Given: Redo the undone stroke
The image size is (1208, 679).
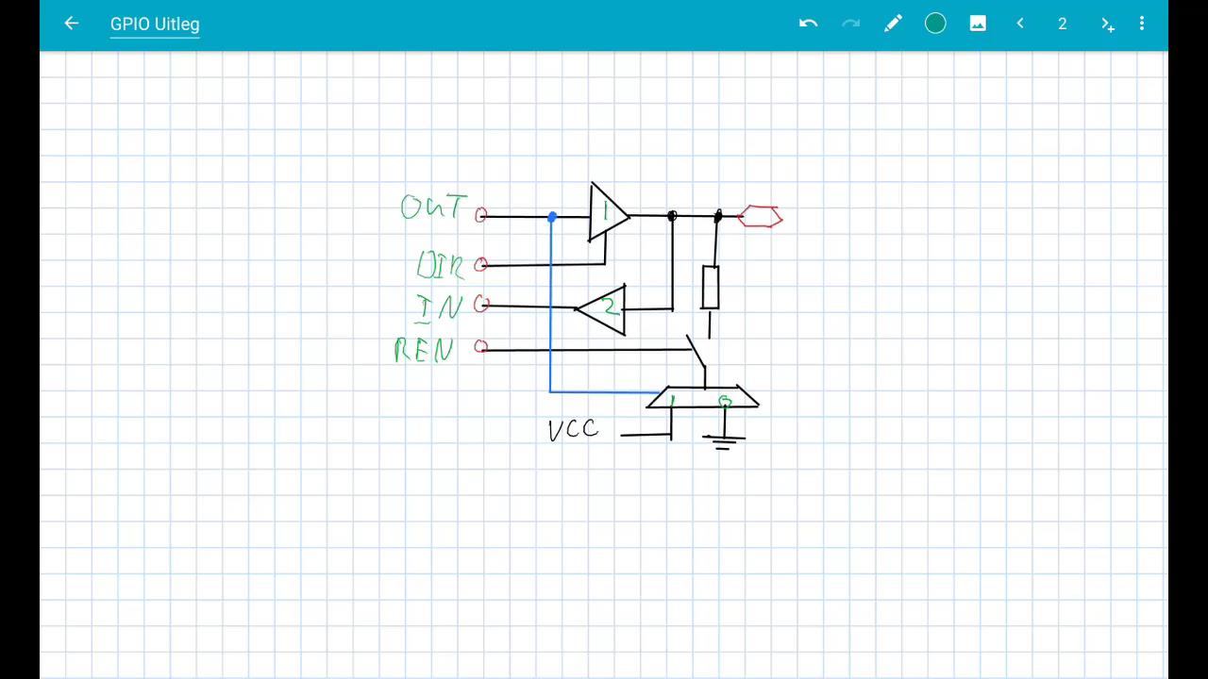Looking at the screenshot, I should tap(850, 24).
